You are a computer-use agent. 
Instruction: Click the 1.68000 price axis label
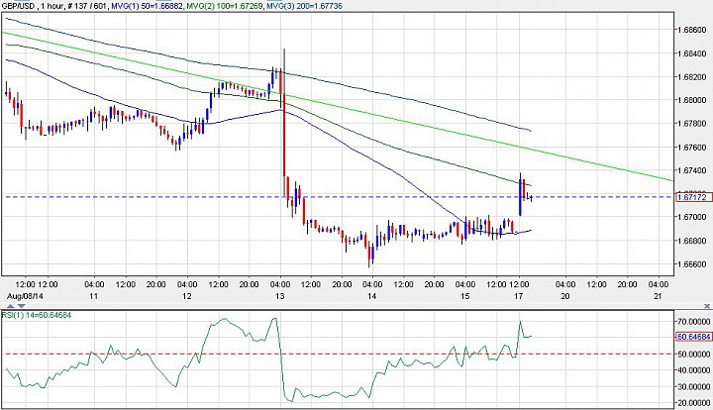pos(691,100)
